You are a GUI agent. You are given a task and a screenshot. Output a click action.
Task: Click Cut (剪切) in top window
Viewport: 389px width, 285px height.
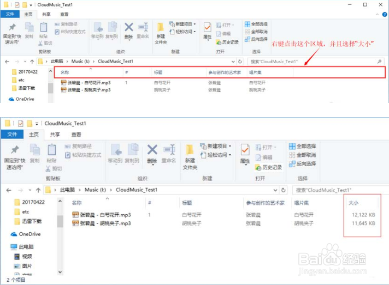[45, 43]
